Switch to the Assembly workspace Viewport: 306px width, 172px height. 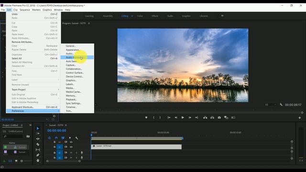pyautogui.click(x=108, y=16)
